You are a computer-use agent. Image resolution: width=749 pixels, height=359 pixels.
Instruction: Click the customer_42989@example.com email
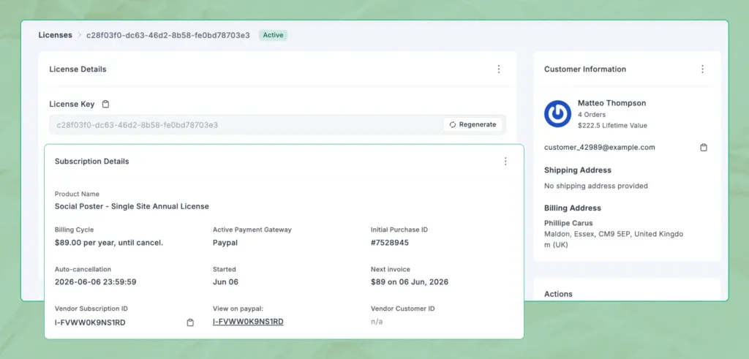599,147
